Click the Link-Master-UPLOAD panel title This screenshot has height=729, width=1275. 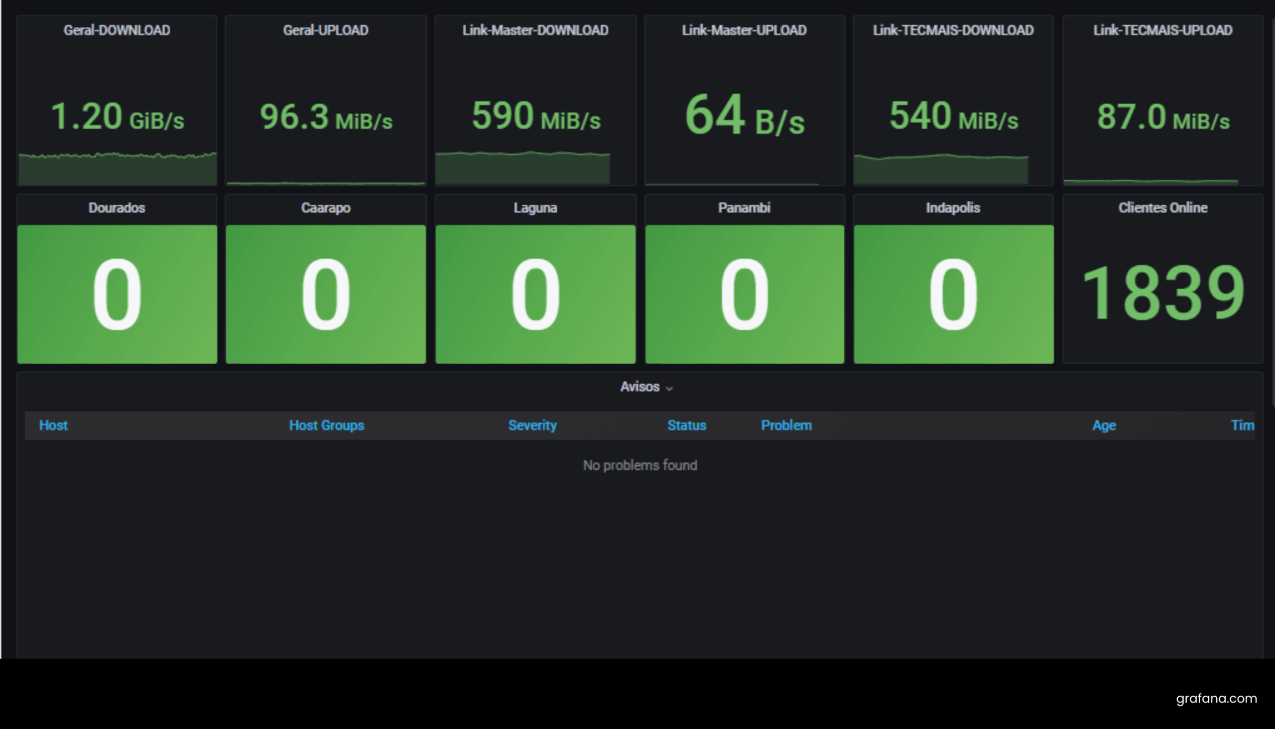coord(744,30)
